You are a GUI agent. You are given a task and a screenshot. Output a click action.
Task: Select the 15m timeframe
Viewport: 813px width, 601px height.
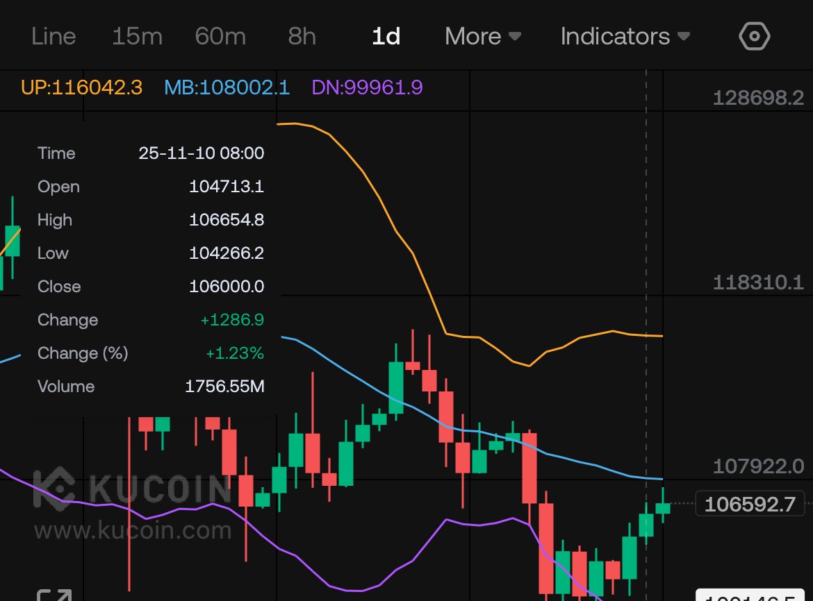tap(138, 36)
